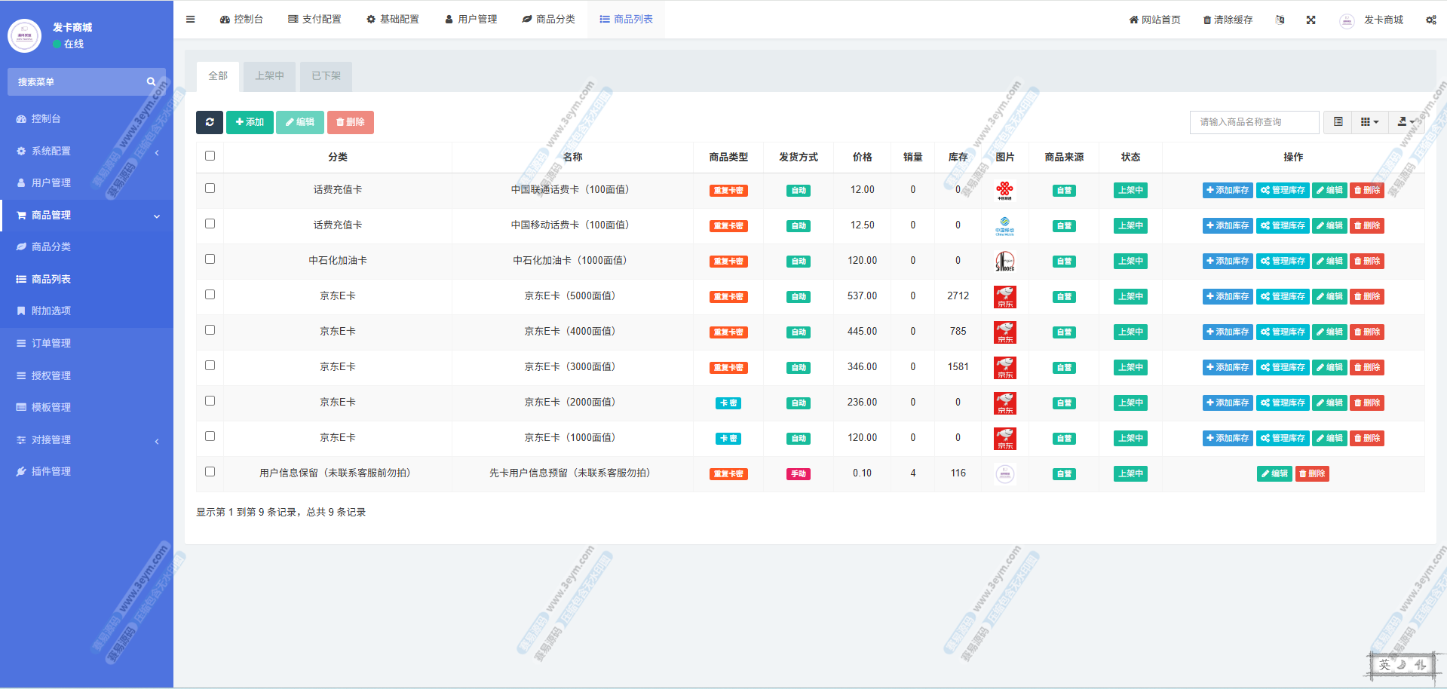Check the select-all checkbox in table header

click(x=210, y=156)
